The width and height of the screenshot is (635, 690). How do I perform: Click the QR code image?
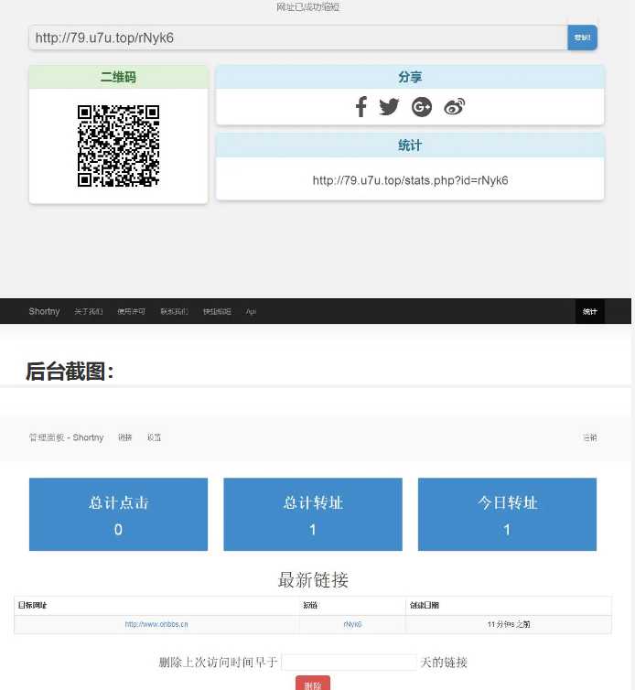click(x=118, y=146)
